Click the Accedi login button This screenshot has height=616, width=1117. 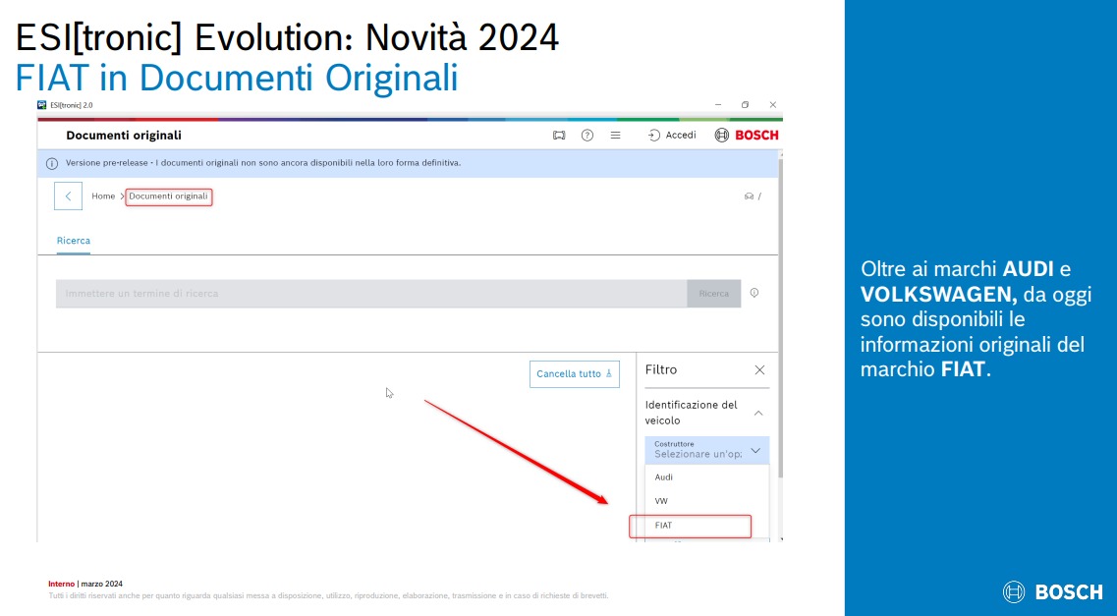point(672,136)
